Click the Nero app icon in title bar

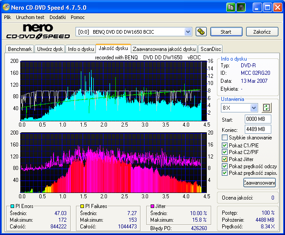tap(6, 7)
